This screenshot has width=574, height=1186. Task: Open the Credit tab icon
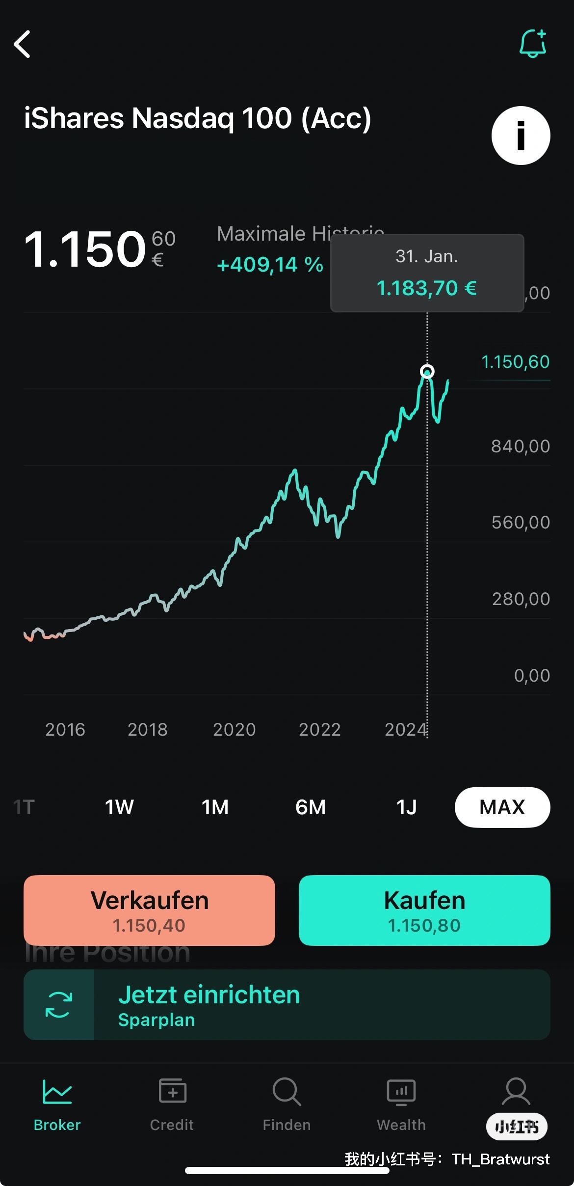(x=172, y=1091)
